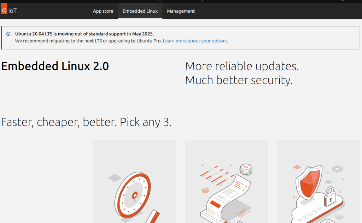362x223 pixels.
Task: Click the large padlock icon
Action: tap(330, 196)
